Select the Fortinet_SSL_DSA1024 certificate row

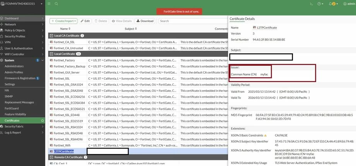pyautogui.click(x=138, y=84)
